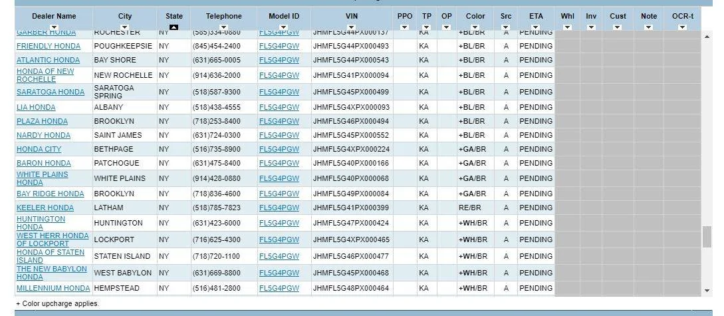This screenshot has height=316, width=724.
Task: Select the SARATOGA SPRING city cell
Action: (x=125, y=92)
